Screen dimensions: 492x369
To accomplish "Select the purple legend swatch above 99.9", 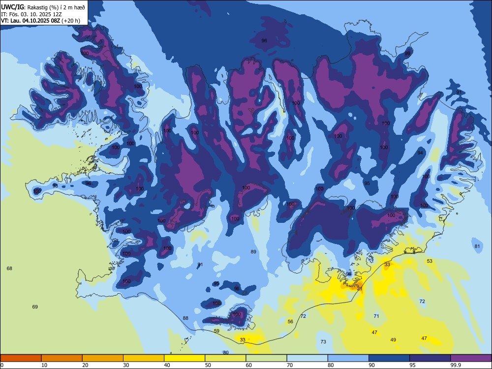I will [x=471, y=358].
